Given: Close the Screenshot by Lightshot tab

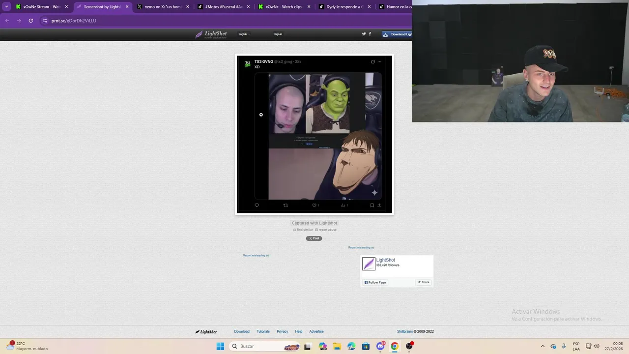Looking at the screenshot, I should coord(127,7).
